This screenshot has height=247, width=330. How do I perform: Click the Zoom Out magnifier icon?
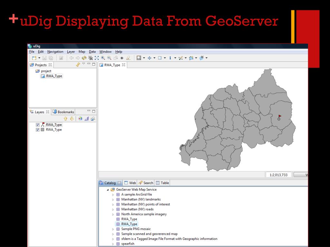[x=109, y=58]
